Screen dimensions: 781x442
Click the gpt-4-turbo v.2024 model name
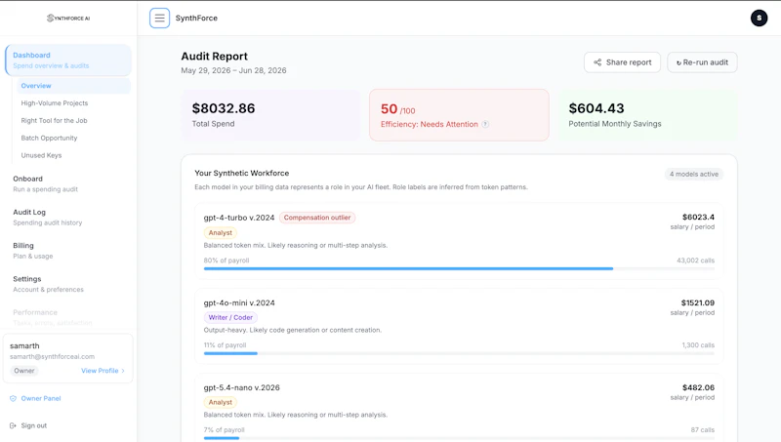pos(239,218)
